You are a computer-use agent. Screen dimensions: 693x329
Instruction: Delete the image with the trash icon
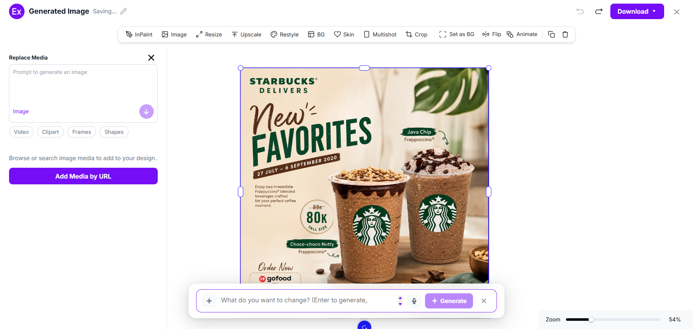click(x=565, y=34)
